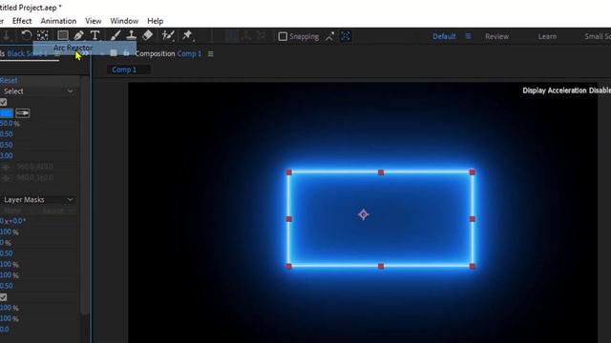Image resolution: width=611 pixels, height=343 pixels.
Task: Click the right-middle mask handle
Action: pyautogui.click(x=473, y=219)
